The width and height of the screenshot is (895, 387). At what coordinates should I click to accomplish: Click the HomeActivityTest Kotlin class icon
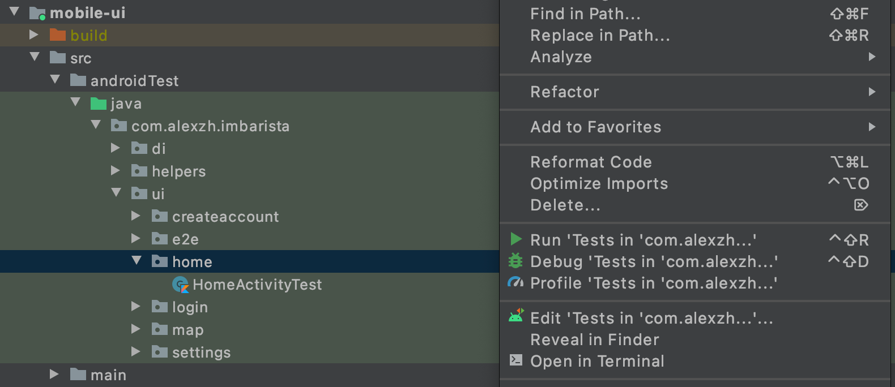click(180, 284)
